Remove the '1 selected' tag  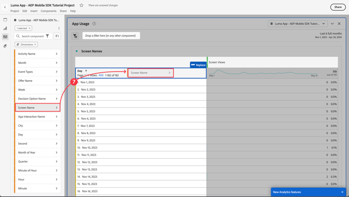(x=29, y=28)
